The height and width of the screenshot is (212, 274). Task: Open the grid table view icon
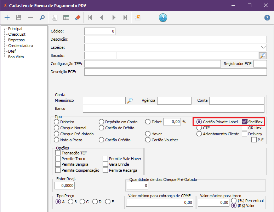pos(66,18)
